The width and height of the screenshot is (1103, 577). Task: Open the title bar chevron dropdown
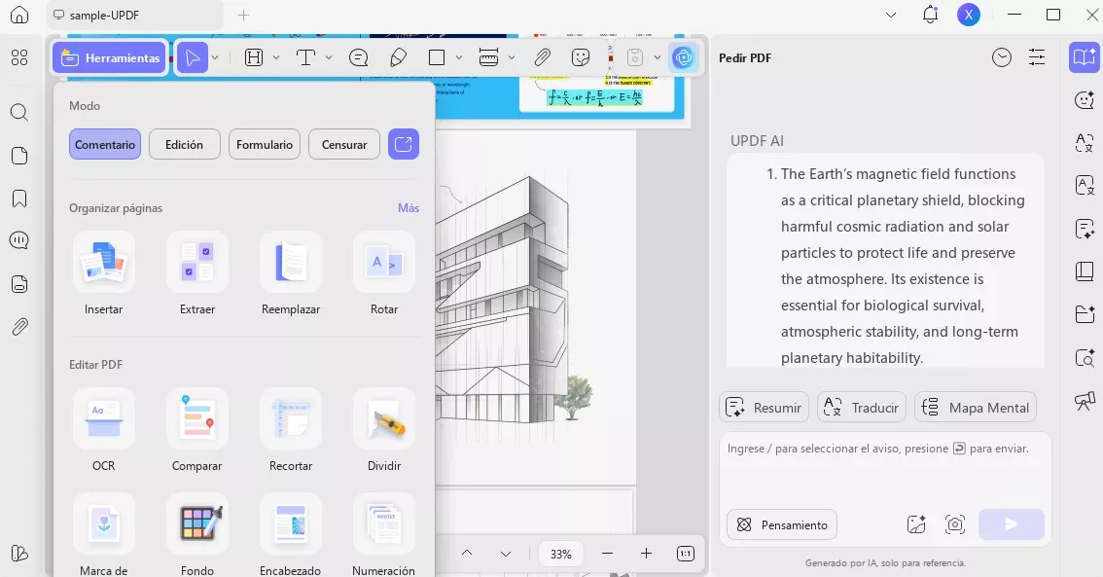coord(891,15)
